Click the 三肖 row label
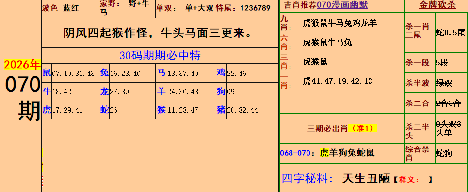 [286, 61]
